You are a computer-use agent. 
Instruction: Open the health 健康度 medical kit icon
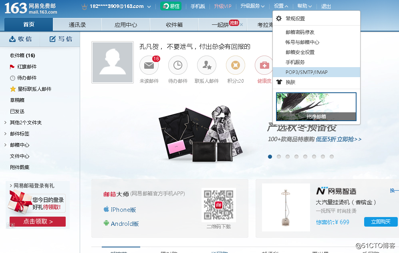point(264,66)
